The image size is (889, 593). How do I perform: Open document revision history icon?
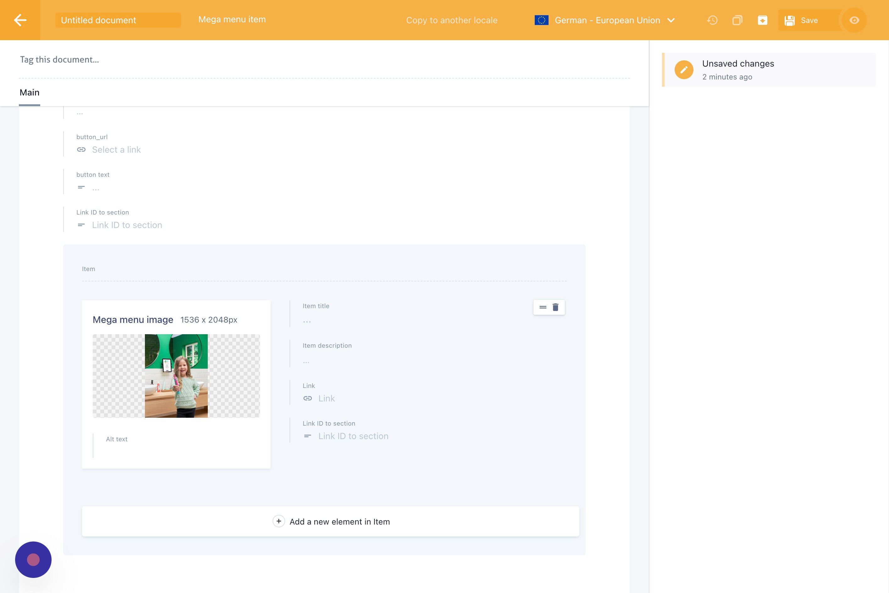click(x=712, y=20)
